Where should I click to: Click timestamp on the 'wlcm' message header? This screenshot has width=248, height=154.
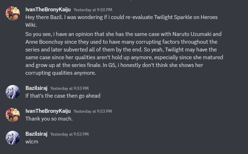[x=69, y=134]
